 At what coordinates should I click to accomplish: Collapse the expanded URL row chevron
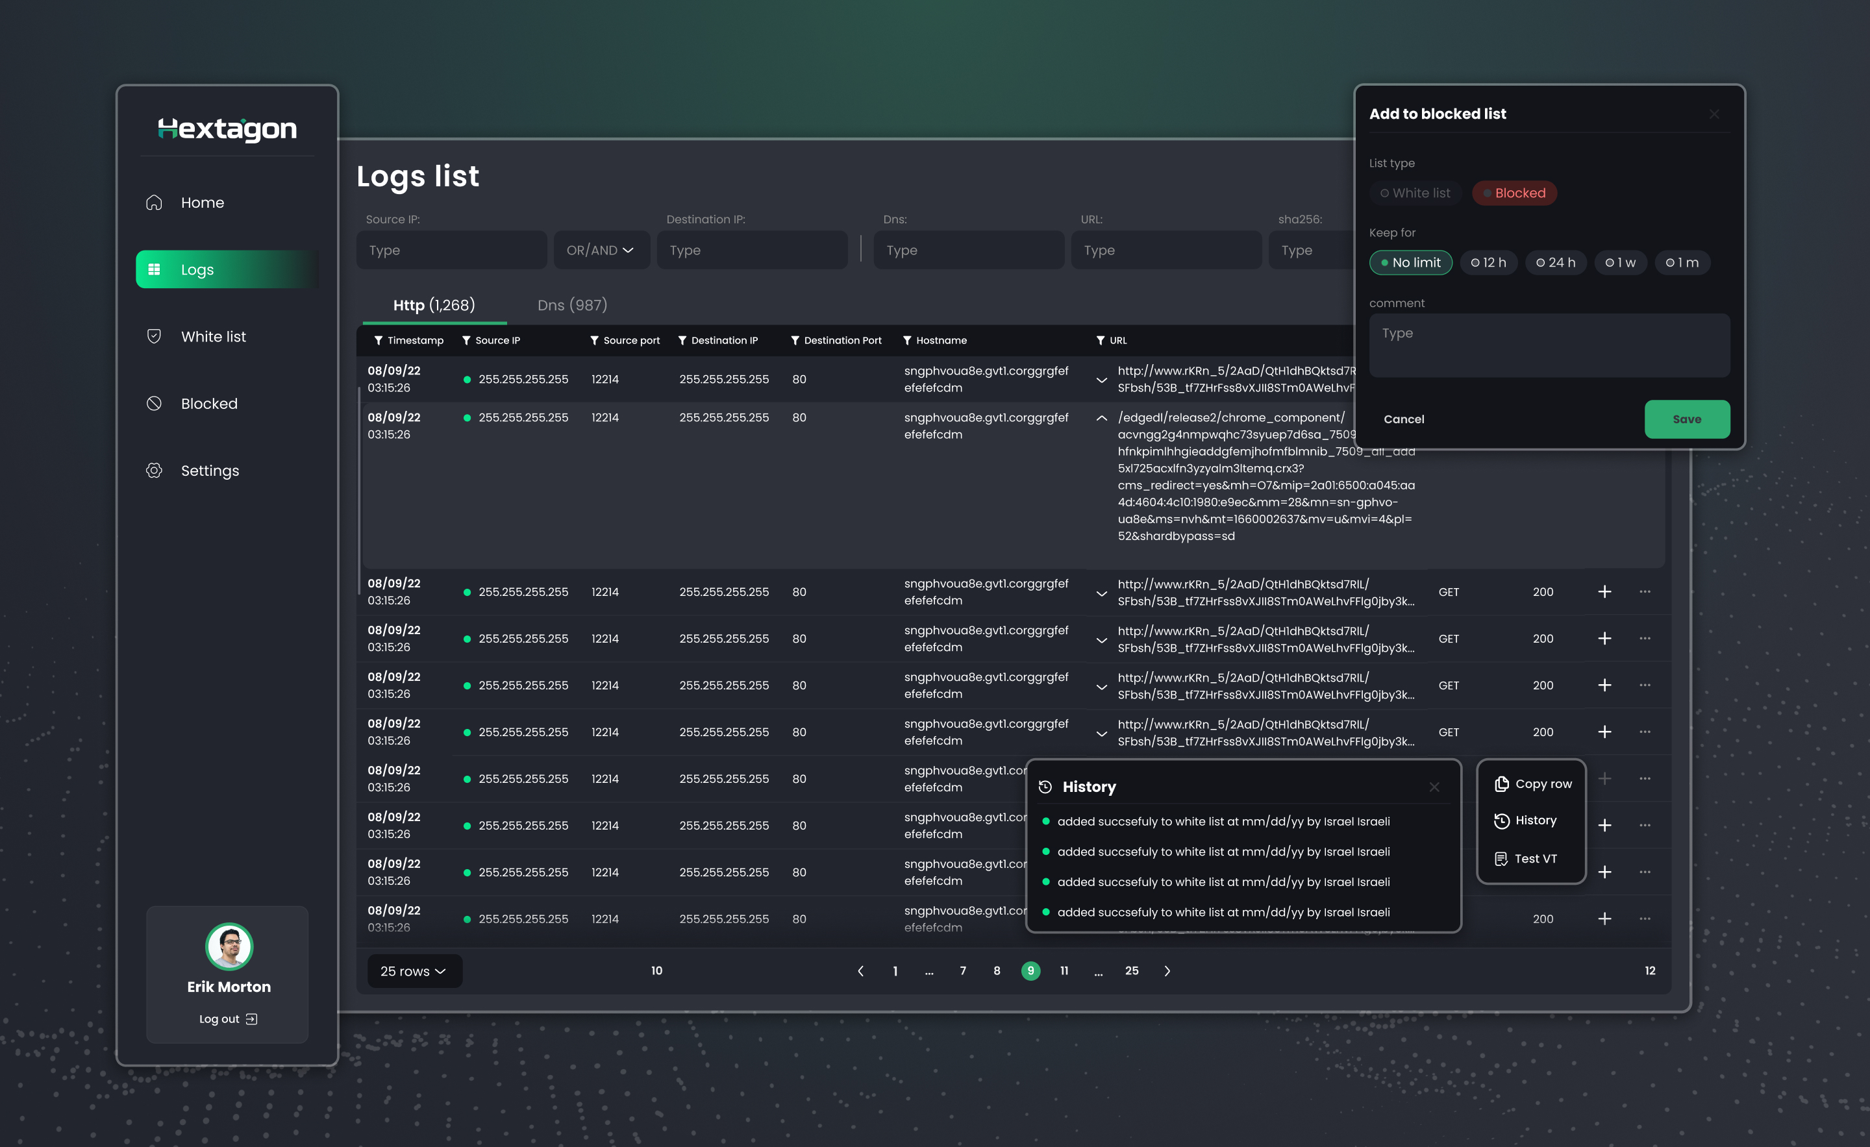[1101, 418]
